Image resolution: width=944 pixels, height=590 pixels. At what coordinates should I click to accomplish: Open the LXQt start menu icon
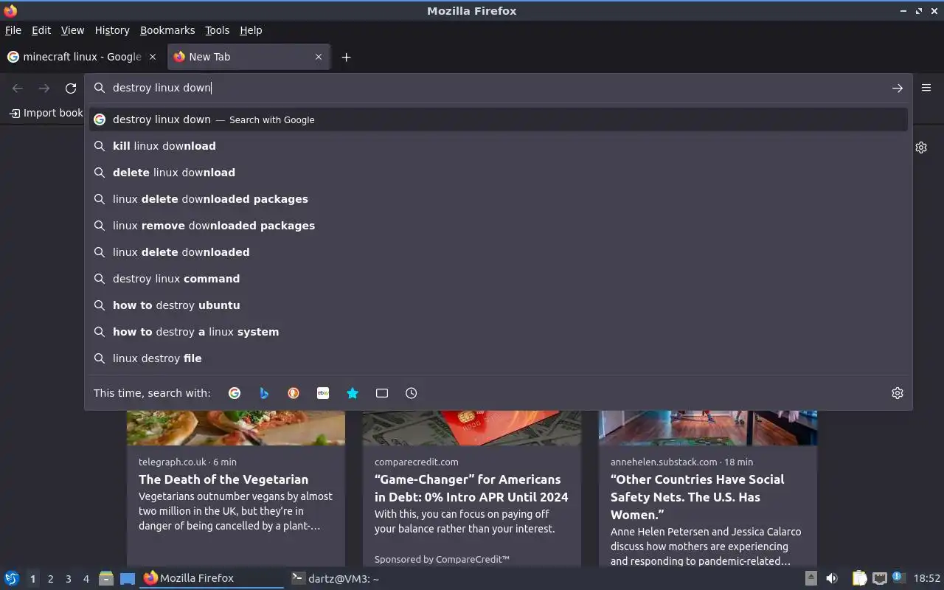[11, 578]
